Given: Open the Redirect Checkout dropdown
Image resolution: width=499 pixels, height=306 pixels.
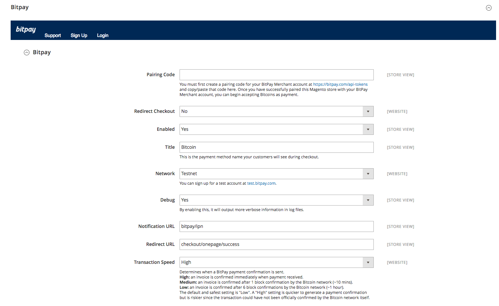Looking at the screenshot, I should 276,111.
